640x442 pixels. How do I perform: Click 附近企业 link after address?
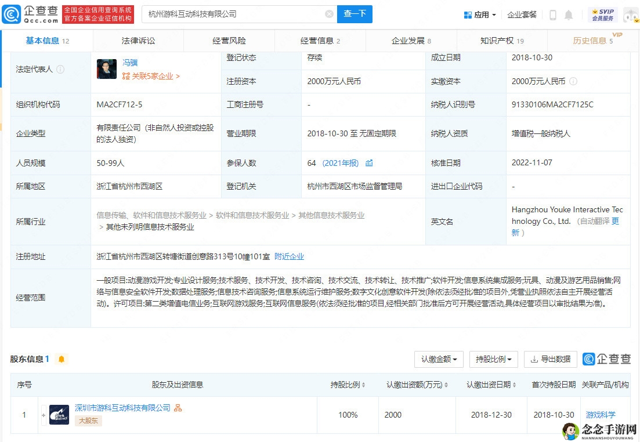click(289, 257)
